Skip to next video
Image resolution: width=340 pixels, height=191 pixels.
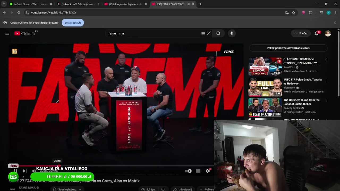(25, 171)
